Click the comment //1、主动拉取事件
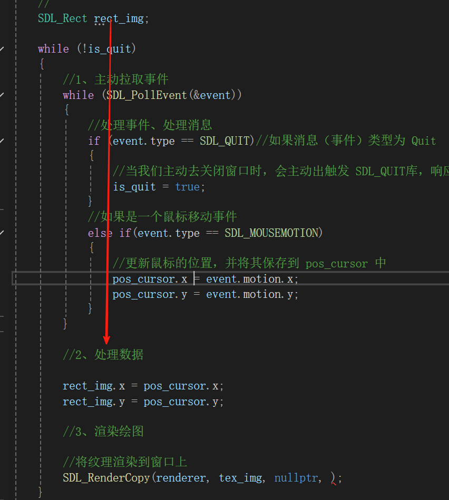 point(115,79)
